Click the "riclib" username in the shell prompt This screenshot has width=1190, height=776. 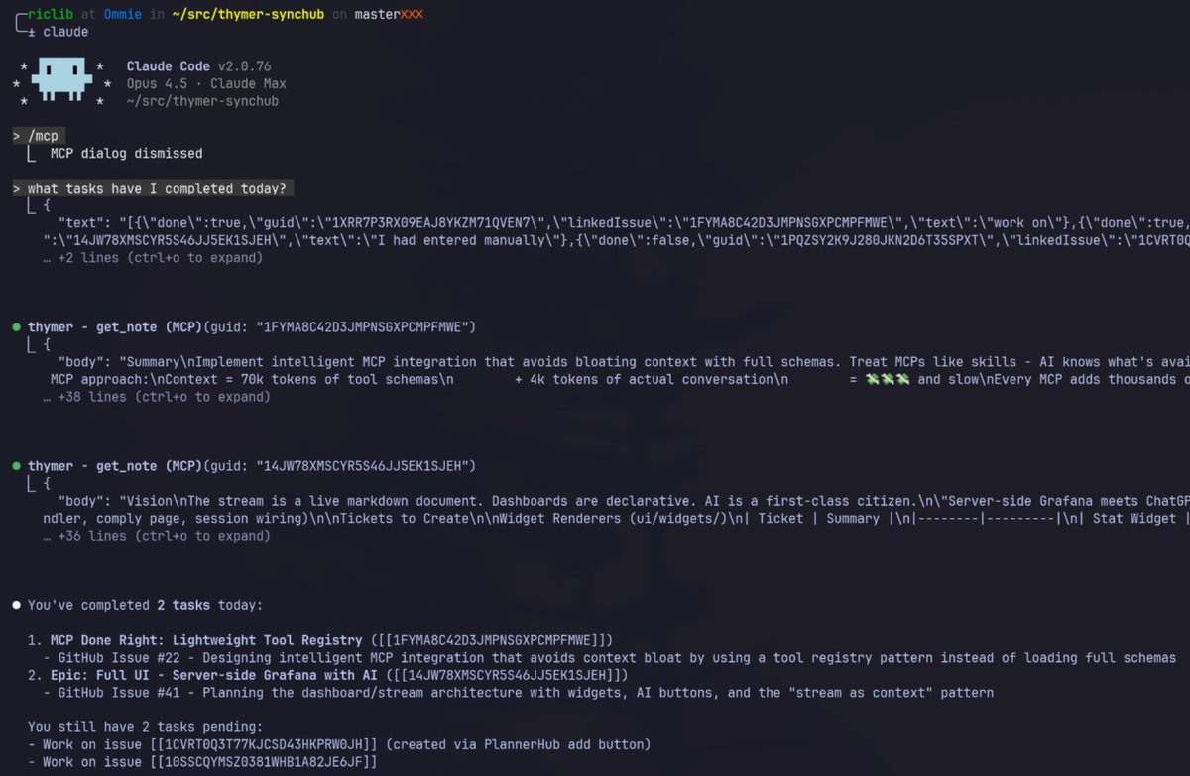[x=51, y=14]
